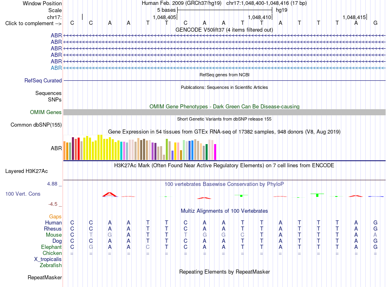Viewport: 386px width, 287px height.
Task: Click the chr17:1,048,400-1,048,416 (17 bp) position text
Action: coord(267,3)
